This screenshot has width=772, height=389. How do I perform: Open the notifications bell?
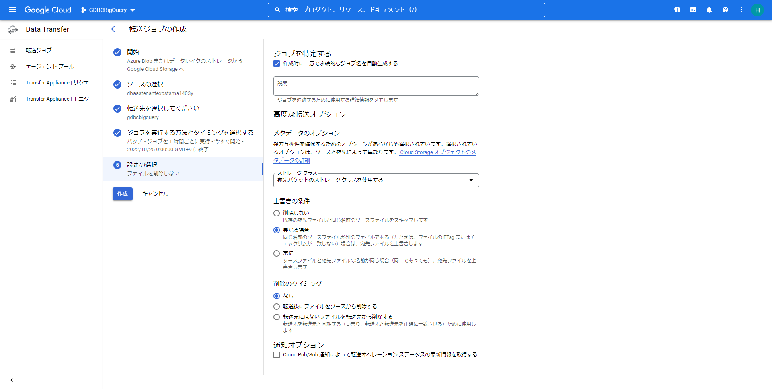709,10
